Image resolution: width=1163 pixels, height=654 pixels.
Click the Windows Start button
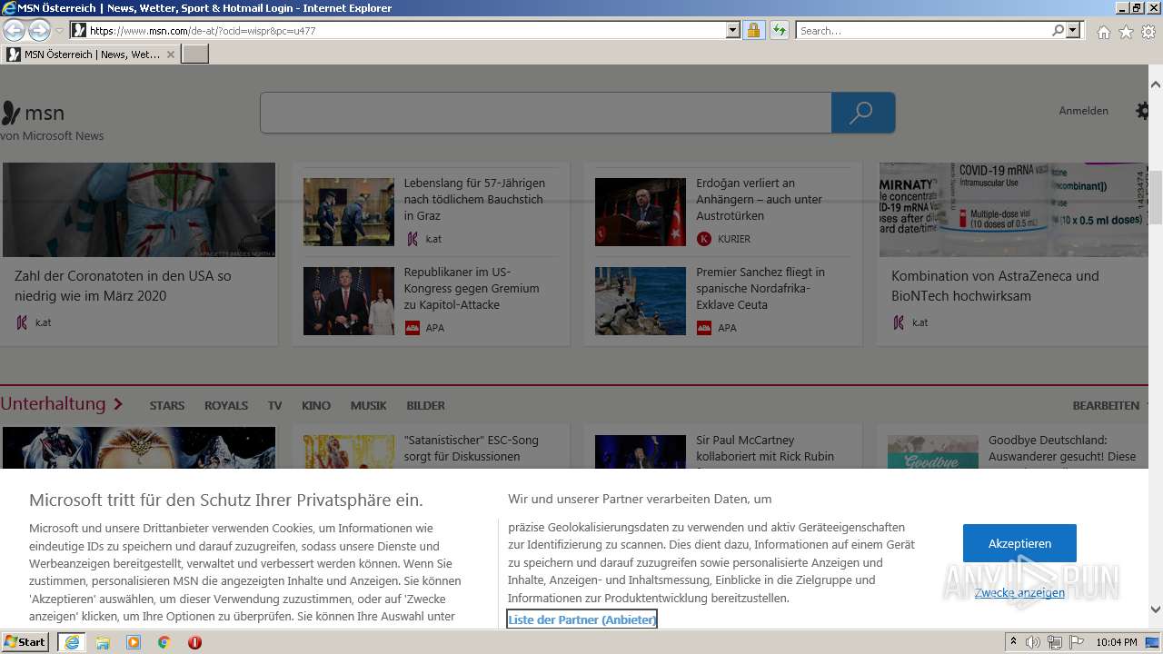click(x=25, y=641)
